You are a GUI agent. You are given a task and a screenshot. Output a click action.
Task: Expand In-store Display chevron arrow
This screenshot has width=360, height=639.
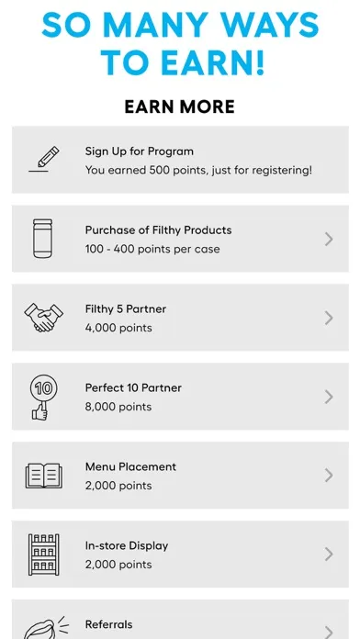[329, 555]
